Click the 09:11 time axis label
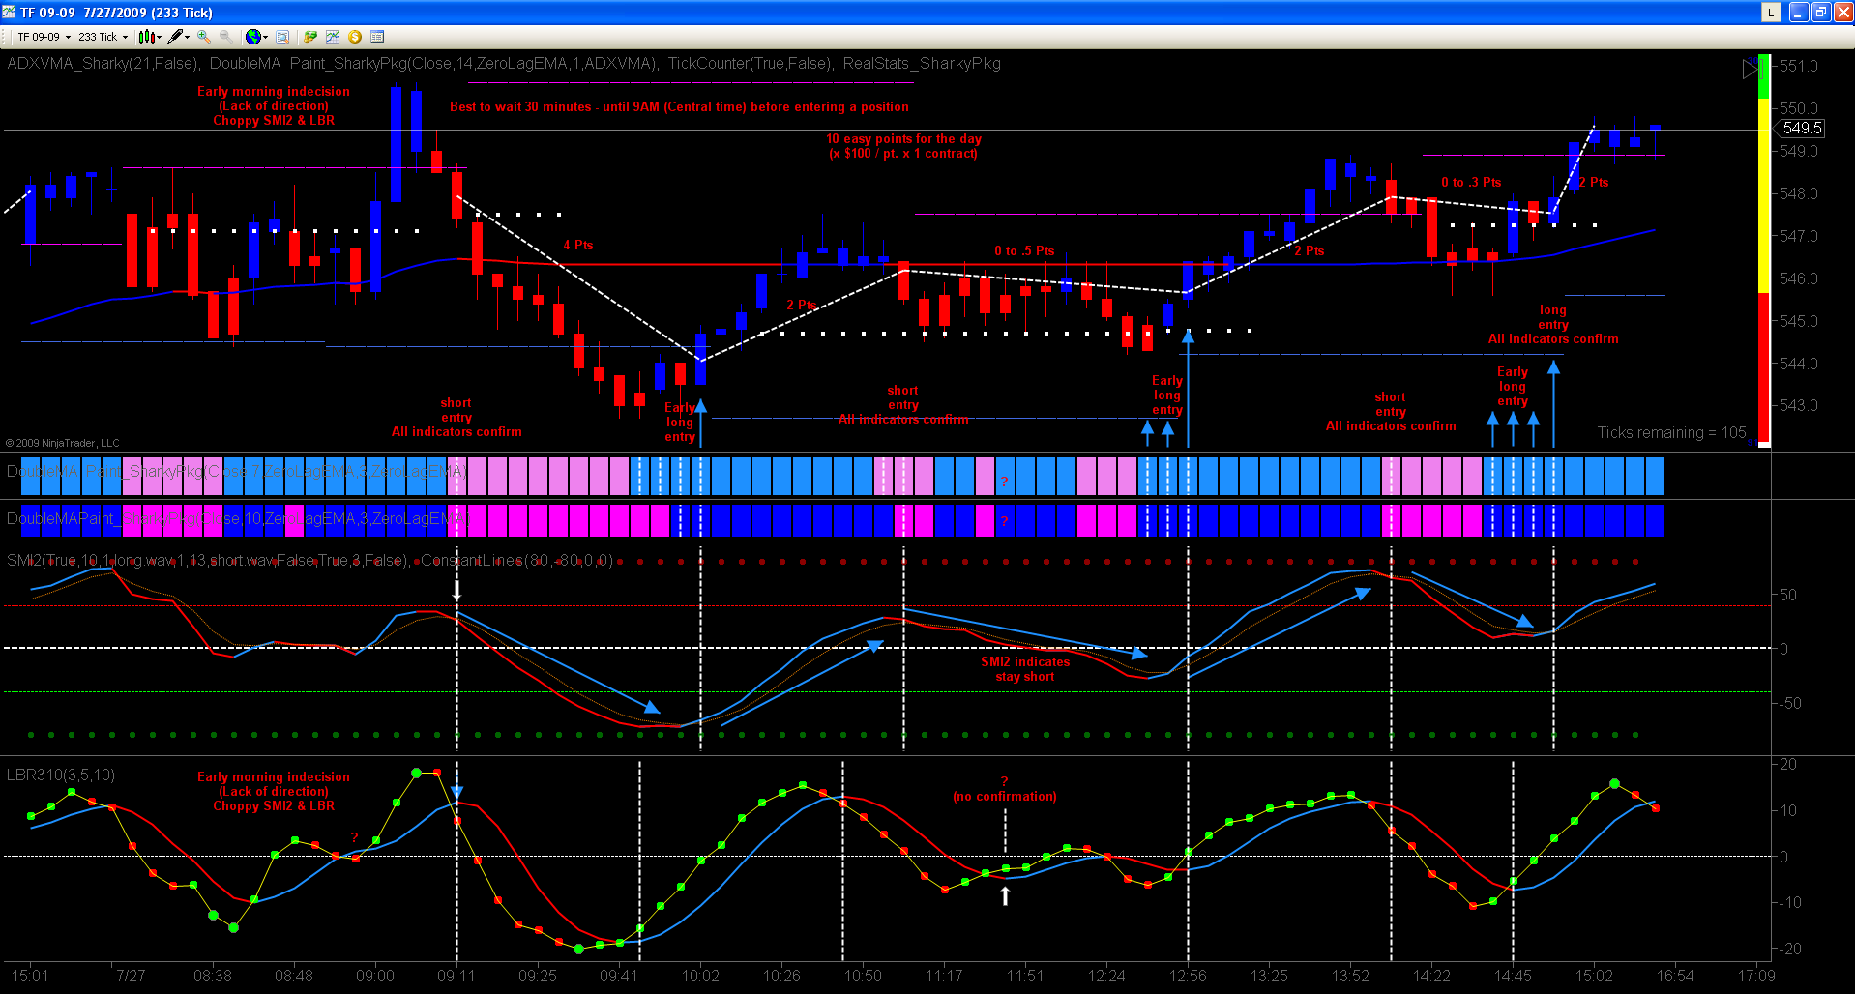 (456, 976)
